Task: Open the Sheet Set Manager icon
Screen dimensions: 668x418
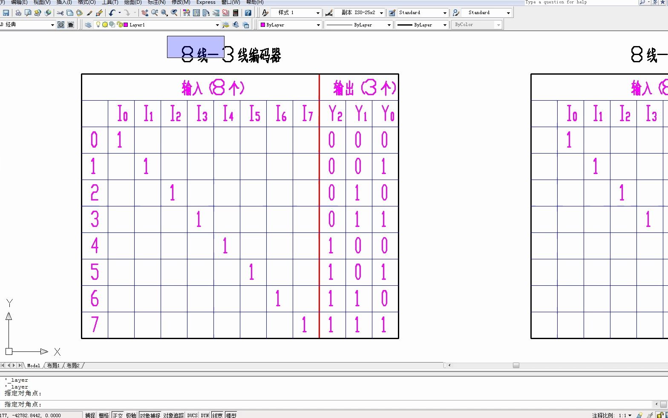Action: pos(216,13)
